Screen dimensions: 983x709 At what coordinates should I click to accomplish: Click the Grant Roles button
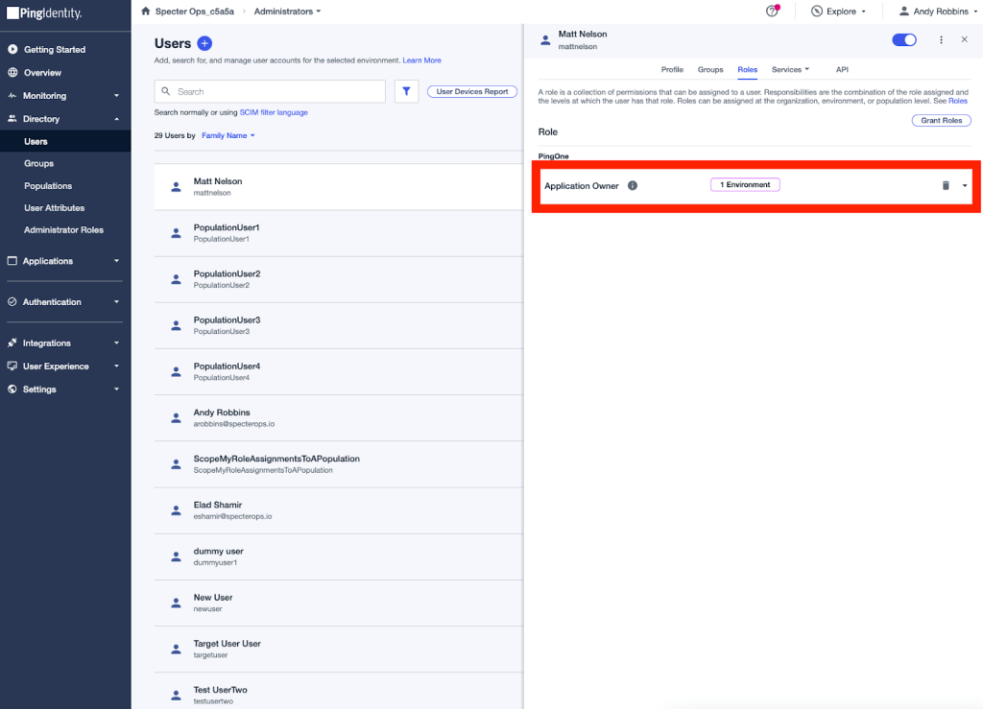941,120
